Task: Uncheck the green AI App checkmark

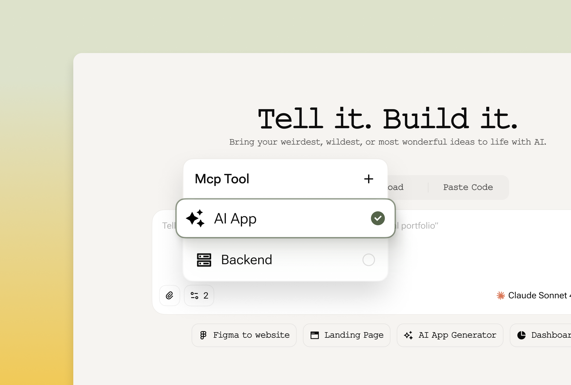Action: tap(378, 218)
